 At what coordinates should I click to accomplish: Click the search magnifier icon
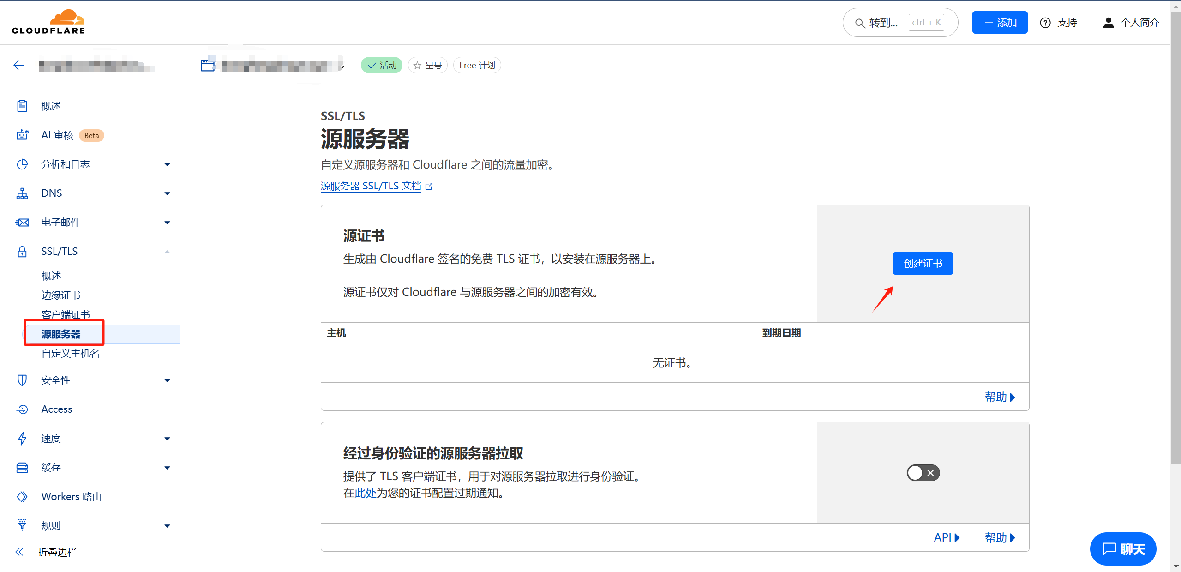click(860, 23)
